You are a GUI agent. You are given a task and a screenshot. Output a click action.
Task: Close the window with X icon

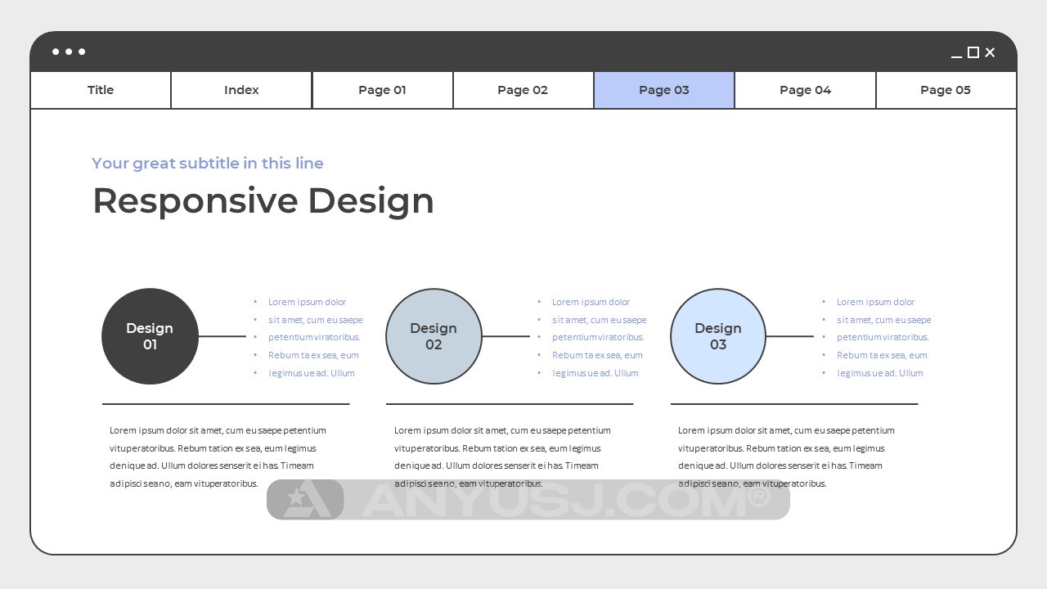990,52
